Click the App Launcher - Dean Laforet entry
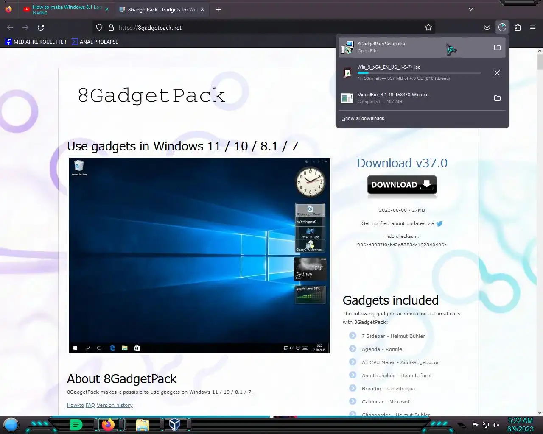The height and width of the screenshot is (434, 543). [397, 376]
